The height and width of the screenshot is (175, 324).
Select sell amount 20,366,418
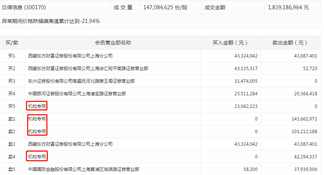(x=305, y=93)
